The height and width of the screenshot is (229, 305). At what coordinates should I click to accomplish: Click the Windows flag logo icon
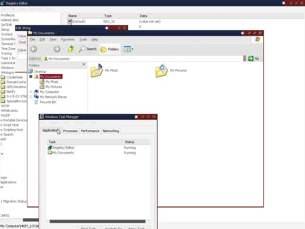[x=258, y=39]
